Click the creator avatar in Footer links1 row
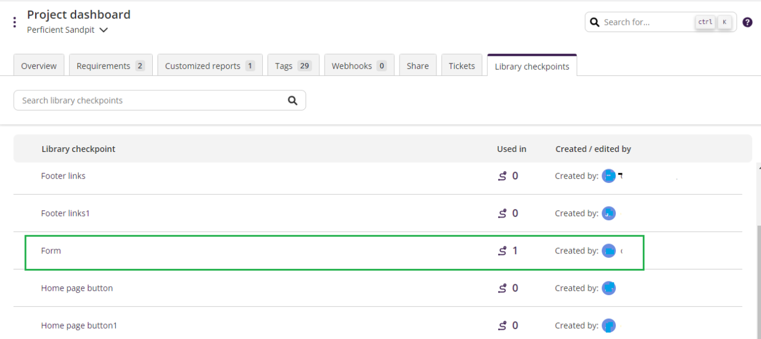The width and height of the screenshot is (761, 339). click(x=608, y=214)
